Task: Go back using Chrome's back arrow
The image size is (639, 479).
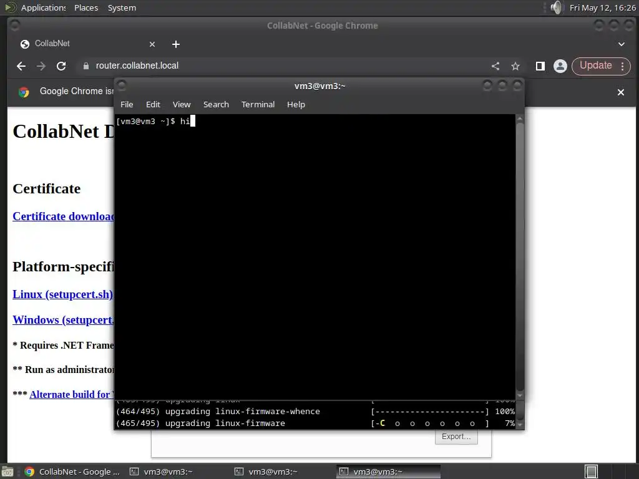Action: pyautogui.click(x=21, y=66)
